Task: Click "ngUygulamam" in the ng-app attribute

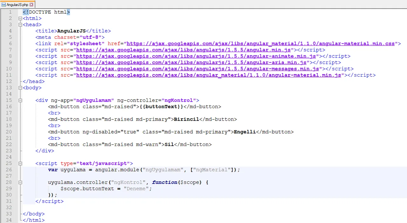Action: [94, 100]
